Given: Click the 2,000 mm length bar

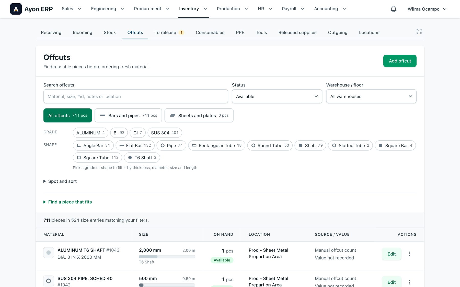Looking at the screenshot, I should (167, 257).
